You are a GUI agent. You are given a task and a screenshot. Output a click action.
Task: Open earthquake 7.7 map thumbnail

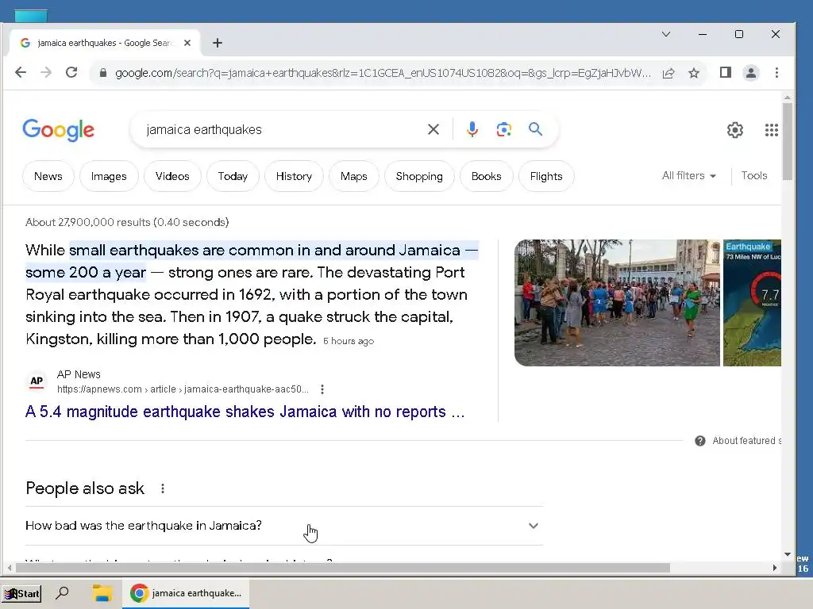pos(752,302)
